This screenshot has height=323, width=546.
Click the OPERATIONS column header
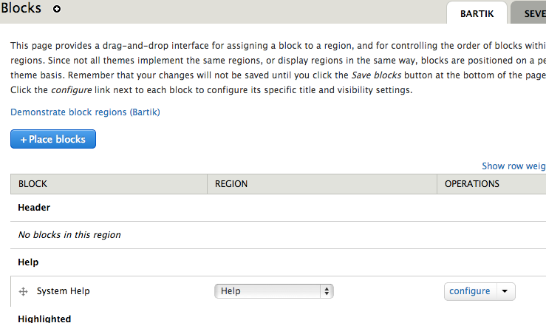pos(472,184)
